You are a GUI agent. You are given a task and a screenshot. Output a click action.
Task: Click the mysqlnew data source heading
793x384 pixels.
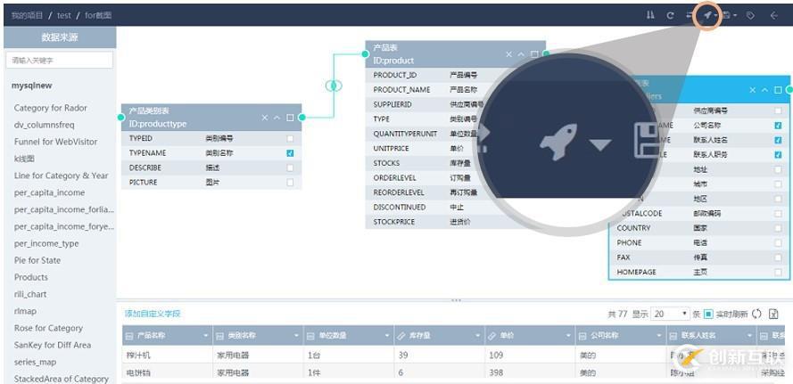(32, 86)
